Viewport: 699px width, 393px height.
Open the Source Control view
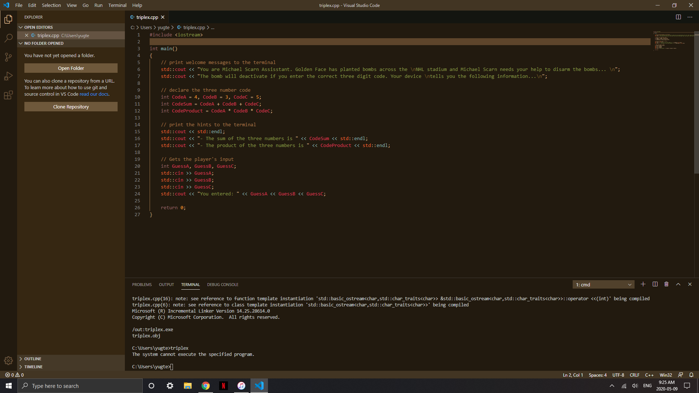pyautogui.click(x=8, y=57)
